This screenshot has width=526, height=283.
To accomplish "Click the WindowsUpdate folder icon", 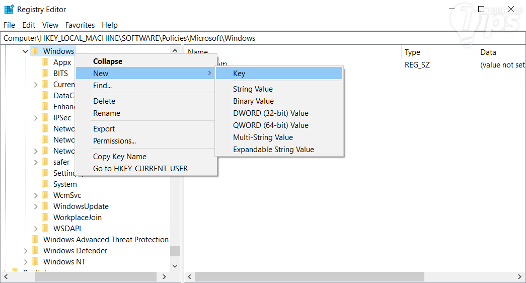I will pos(46,206).
